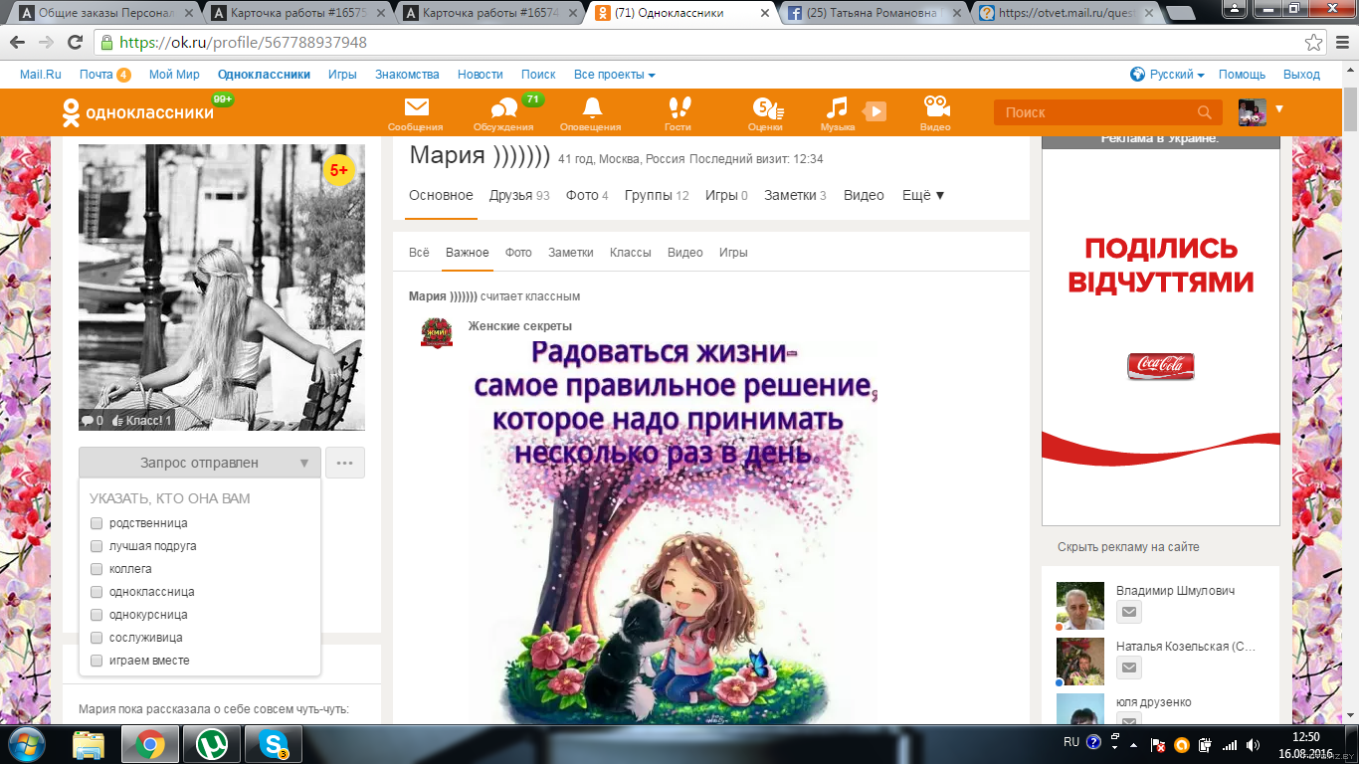Click the Одноклассники logo
This screenshot has height=764, width=1359.
tap(137, 112)
